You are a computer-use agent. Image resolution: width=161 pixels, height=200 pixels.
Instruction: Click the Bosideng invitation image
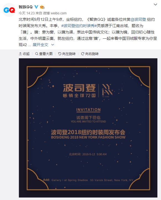click(88, 128)
